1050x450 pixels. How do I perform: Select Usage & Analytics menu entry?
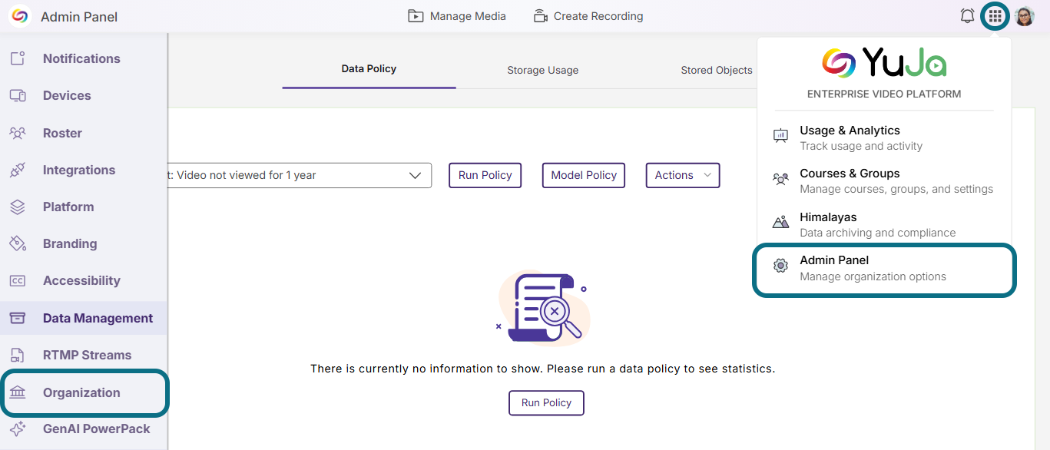[884, 137]
